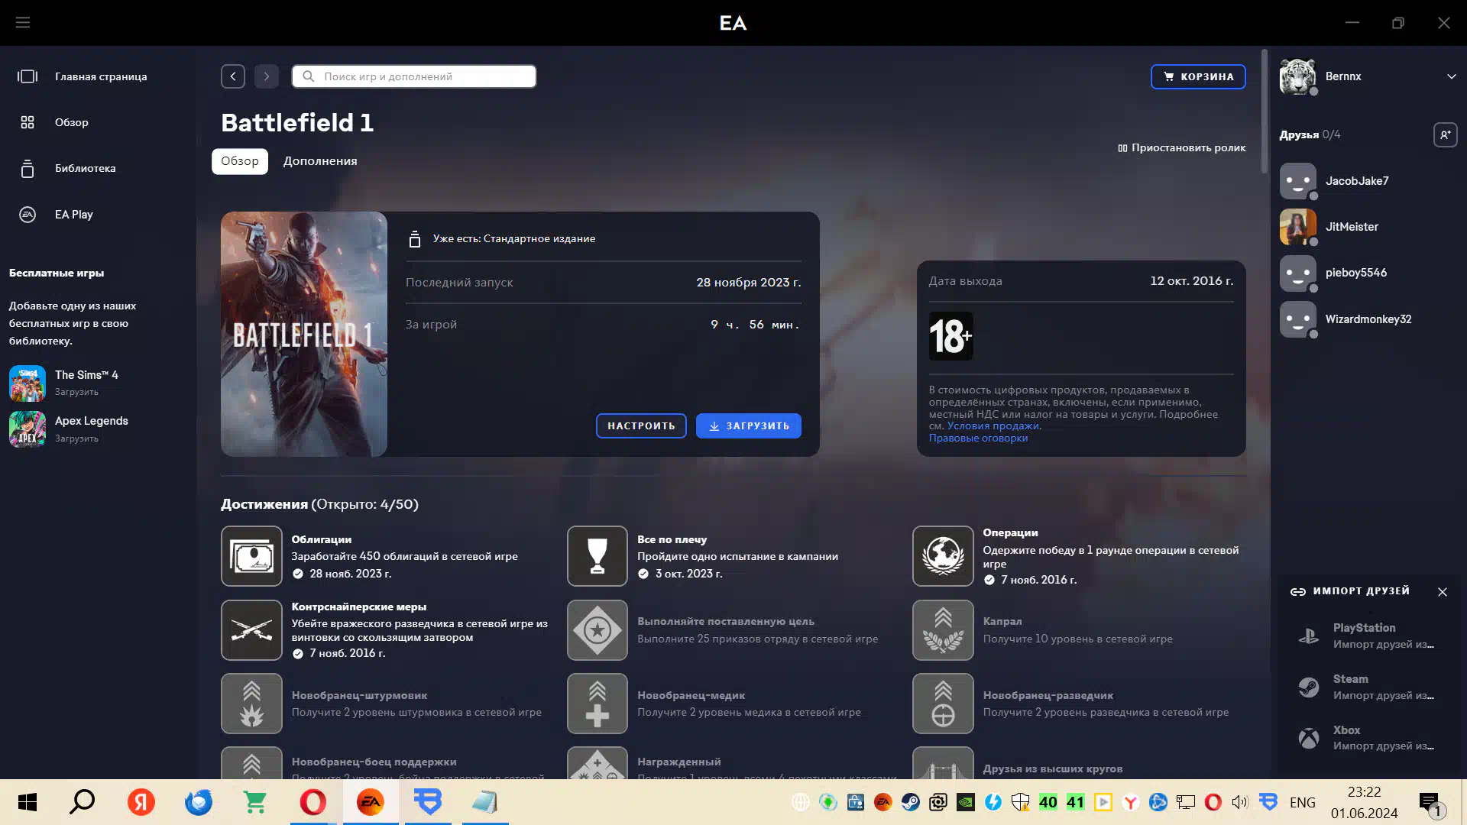Import friends from Xbox

tap(1368, 738)
